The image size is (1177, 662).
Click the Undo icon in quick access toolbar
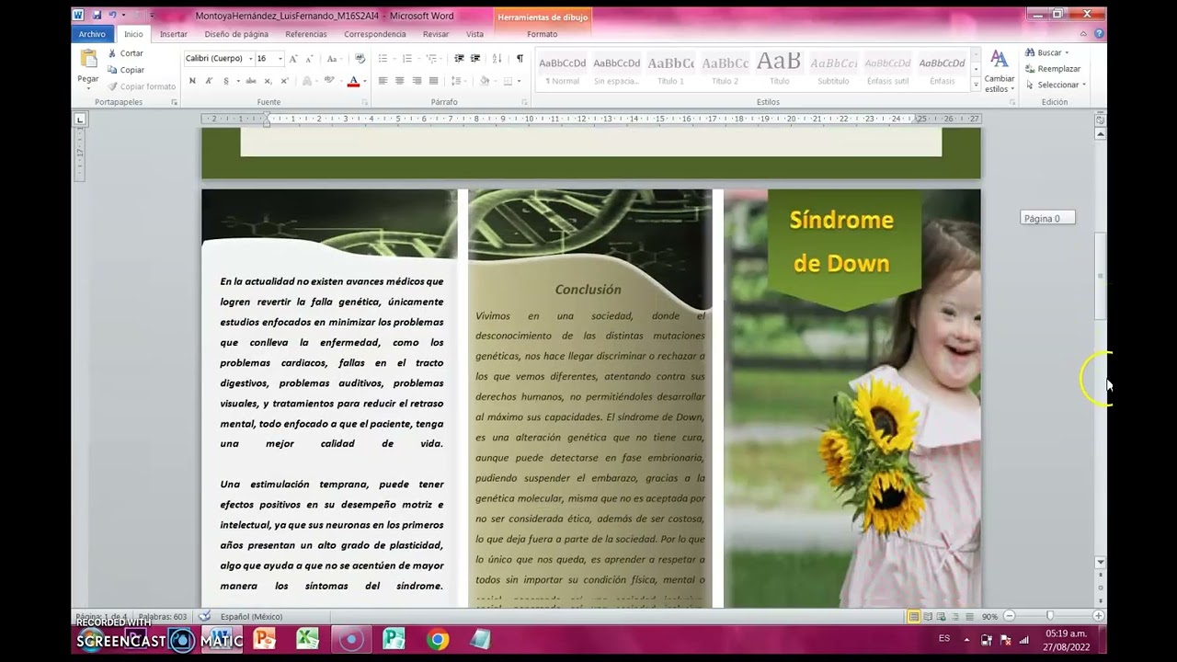tap(112, 15)
